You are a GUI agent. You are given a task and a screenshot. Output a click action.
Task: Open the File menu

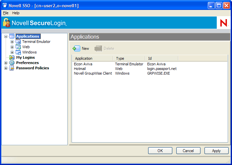6,13
